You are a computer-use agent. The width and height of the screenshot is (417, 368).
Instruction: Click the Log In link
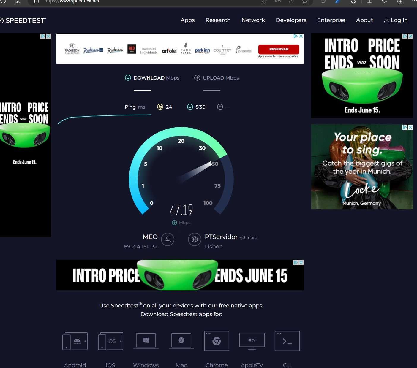(x=396, y=20)
